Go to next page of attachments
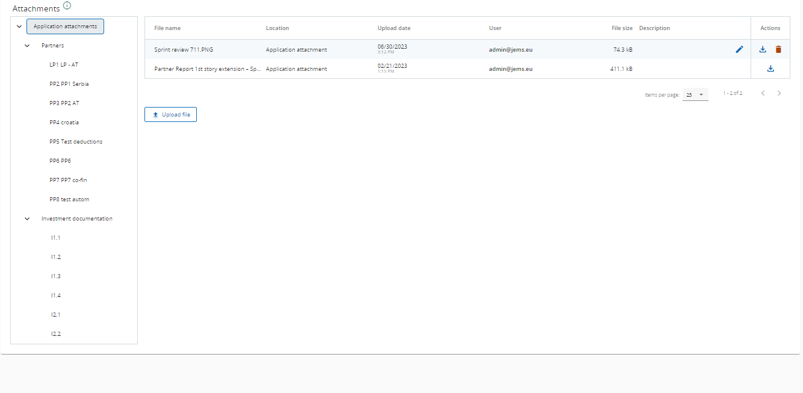This screenshot has width=803, height=393. tap(780, 94)
